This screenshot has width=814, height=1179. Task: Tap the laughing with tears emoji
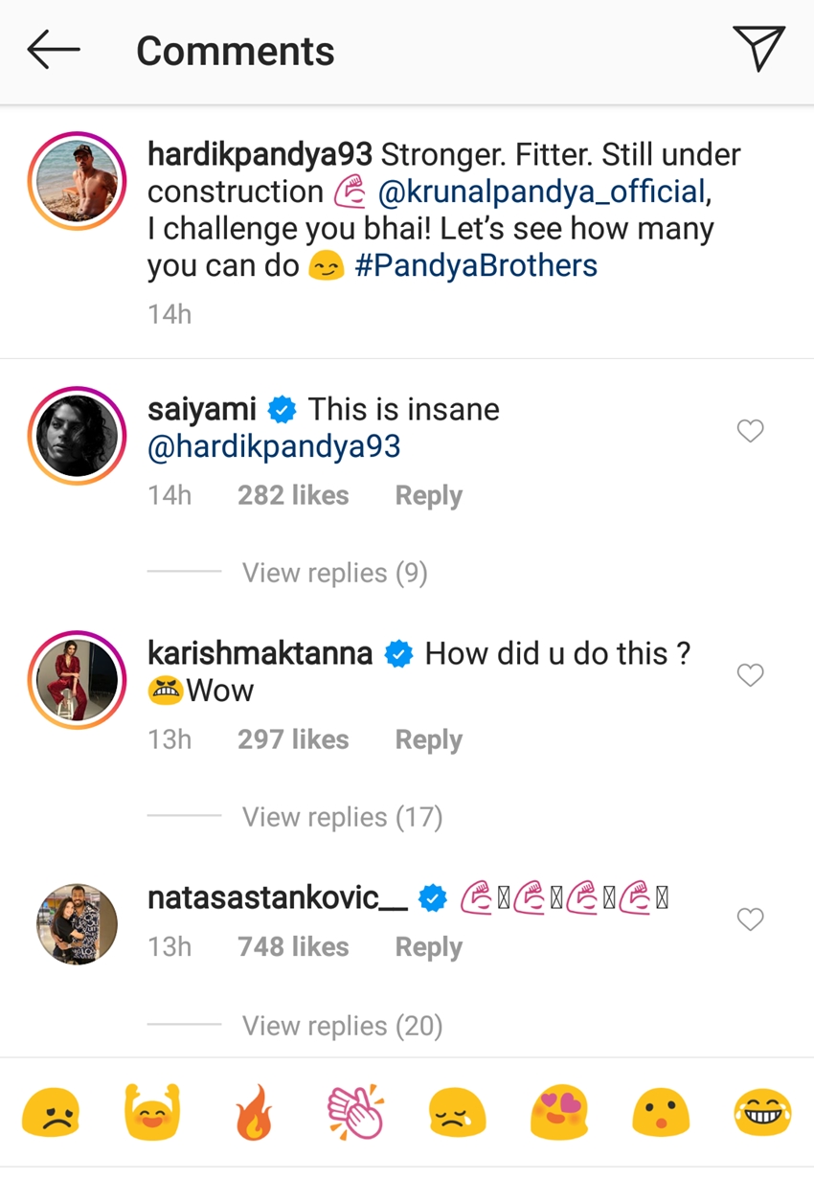click(x=762, y=1116)
